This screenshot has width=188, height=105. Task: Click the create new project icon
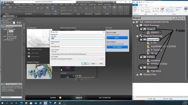(29, 49)
